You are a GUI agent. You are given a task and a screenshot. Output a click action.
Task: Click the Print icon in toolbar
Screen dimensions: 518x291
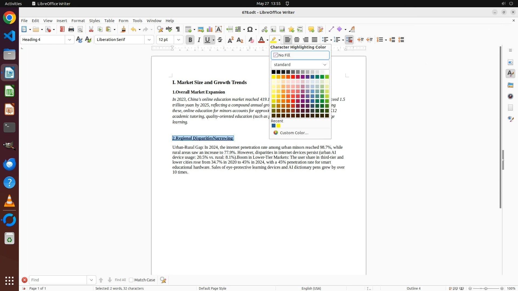[x=71, y=29]
